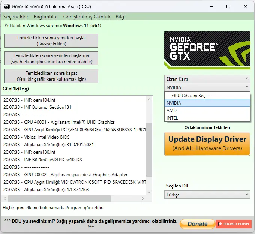Open the Bağlantılar menu
The width and height of the screenshot is (255, 234).
(46, 16)
